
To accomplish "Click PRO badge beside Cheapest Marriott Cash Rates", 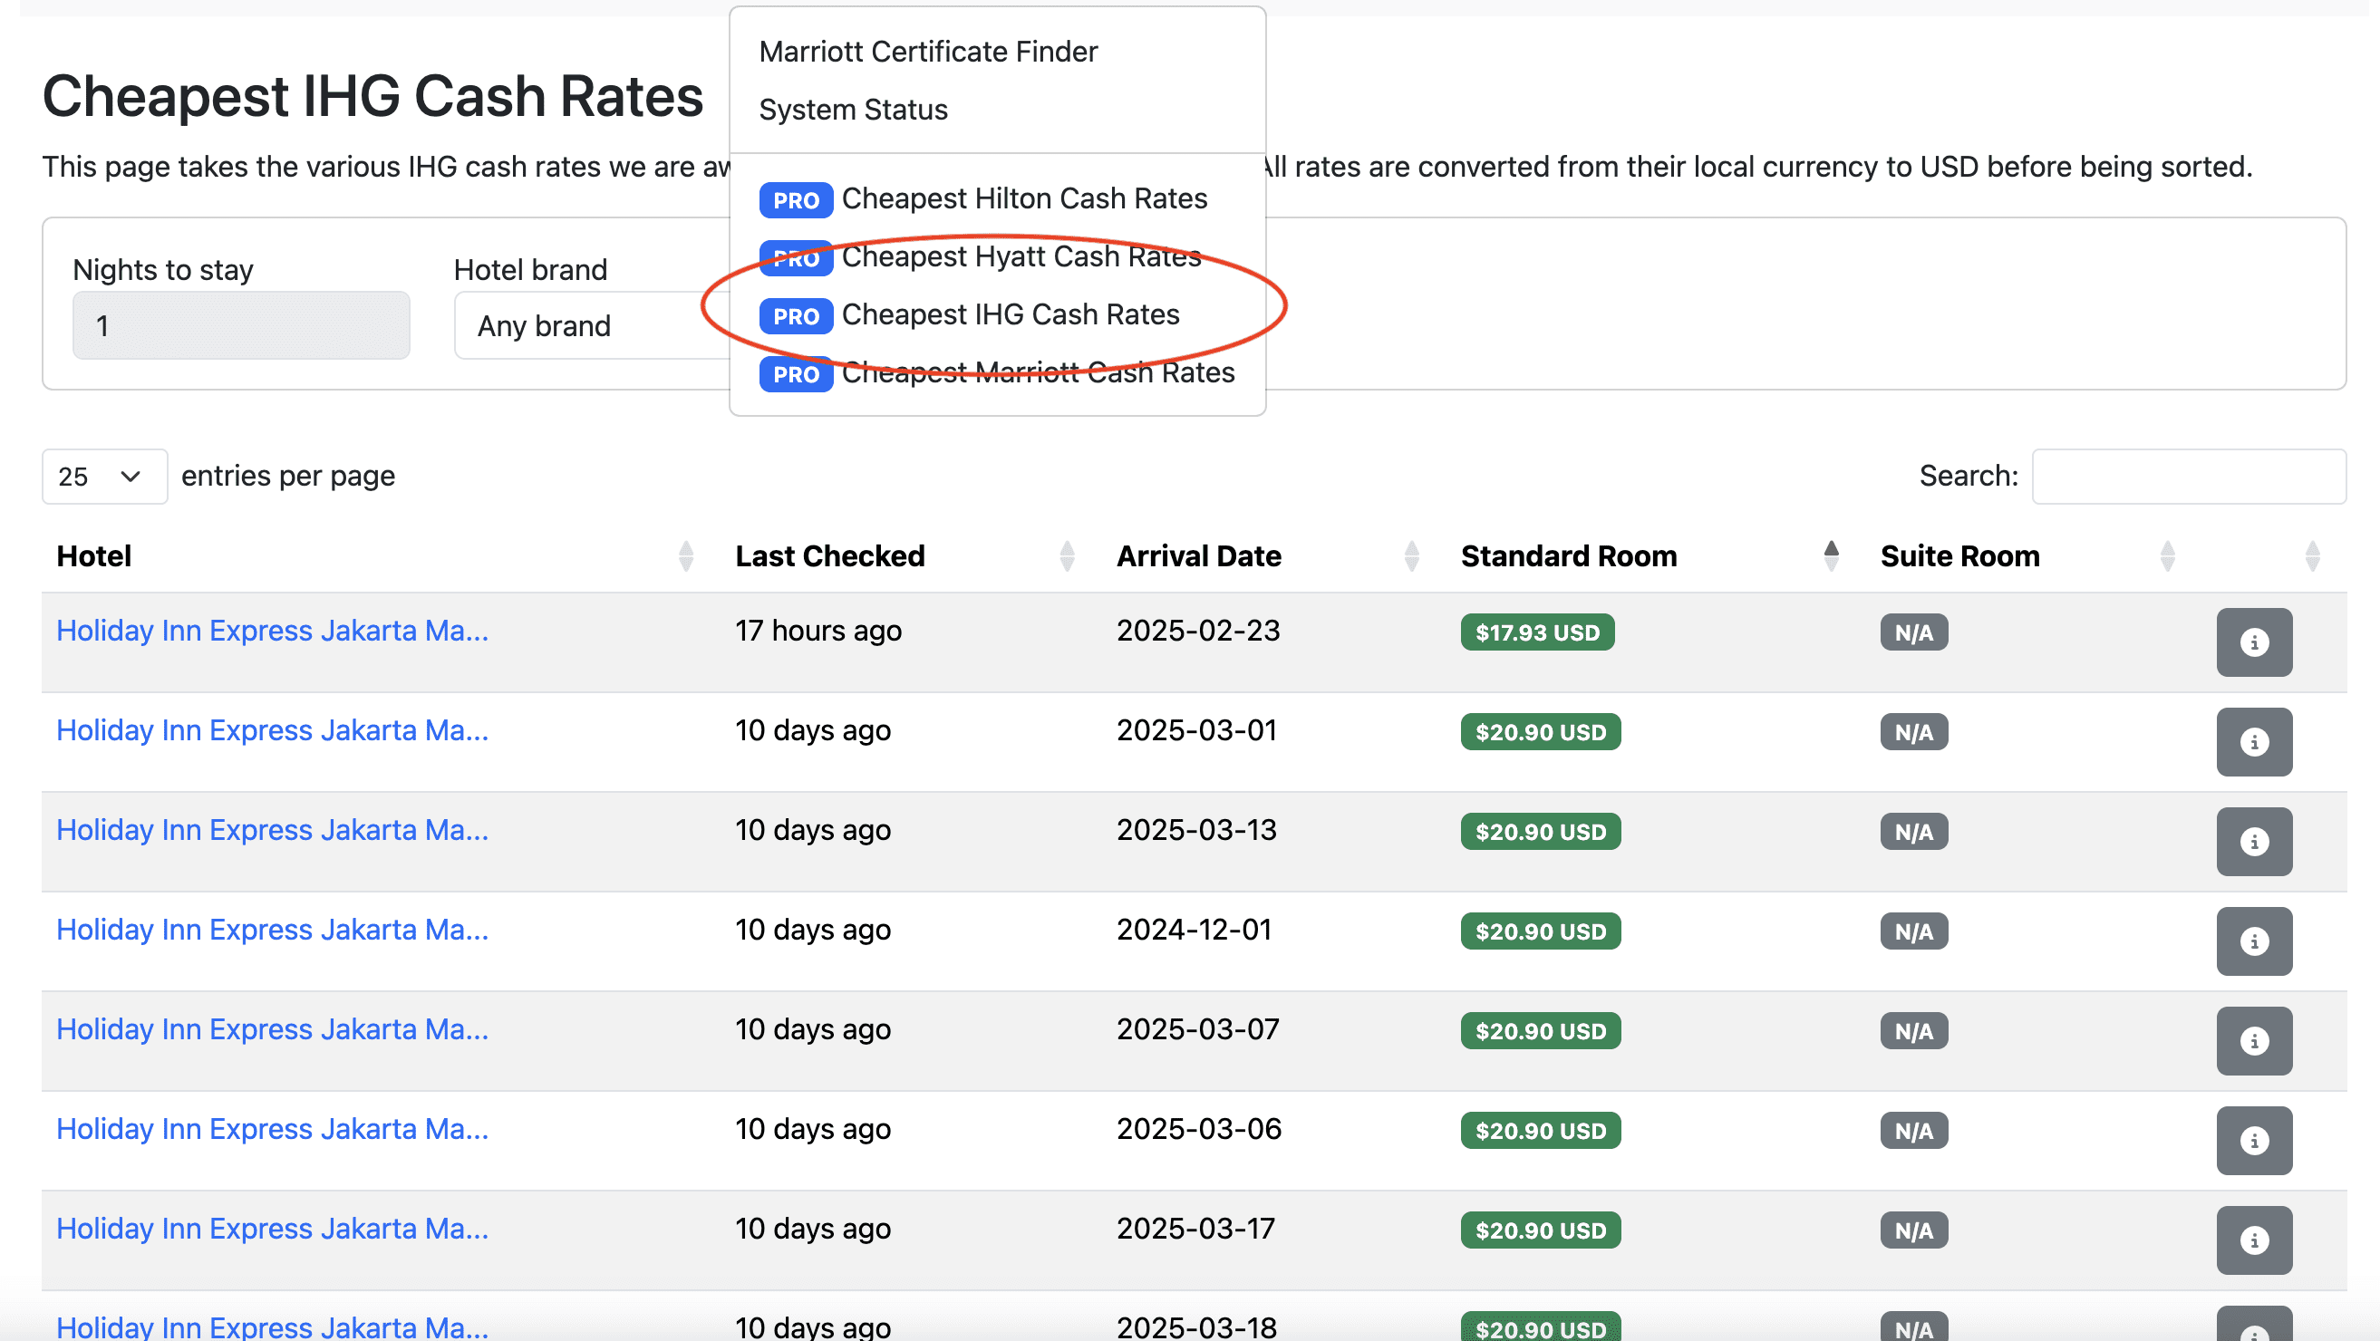I will click(x=796, y=374).
